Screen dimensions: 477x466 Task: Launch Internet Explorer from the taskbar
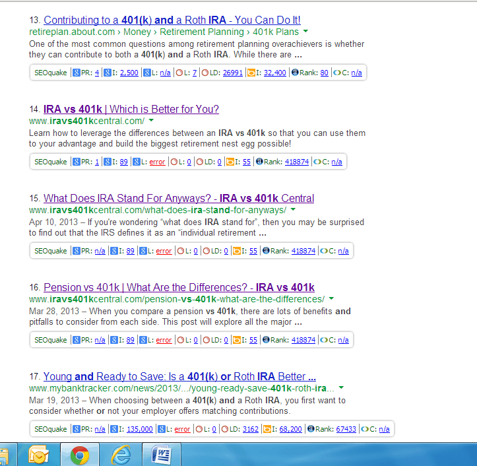click(x=121, y=454)
